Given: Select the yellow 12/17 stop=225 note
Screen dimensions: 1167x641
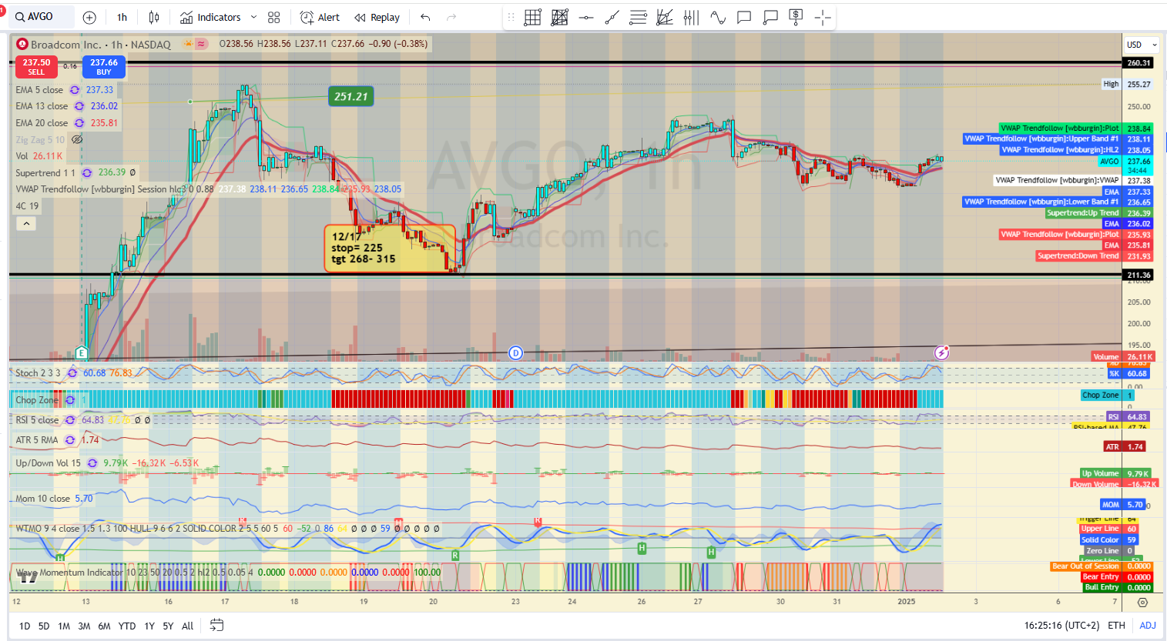Looking at the screenshot, I should pyautogui.click(x=391, y=248).
